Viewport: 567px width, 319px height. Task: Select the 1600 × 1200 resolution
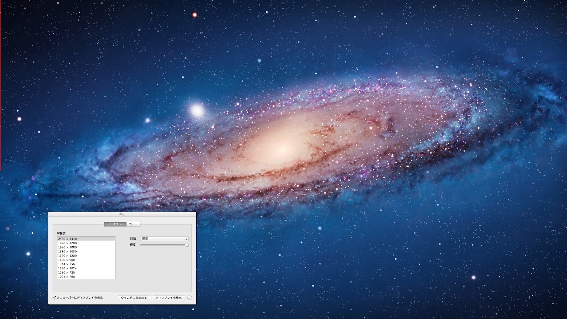pyautogui.click(x=86, y=256)
